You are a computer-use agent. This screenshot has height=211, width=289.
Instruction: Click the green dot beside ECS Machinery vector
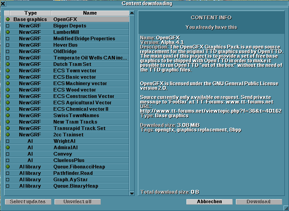(x=8, y=83)
